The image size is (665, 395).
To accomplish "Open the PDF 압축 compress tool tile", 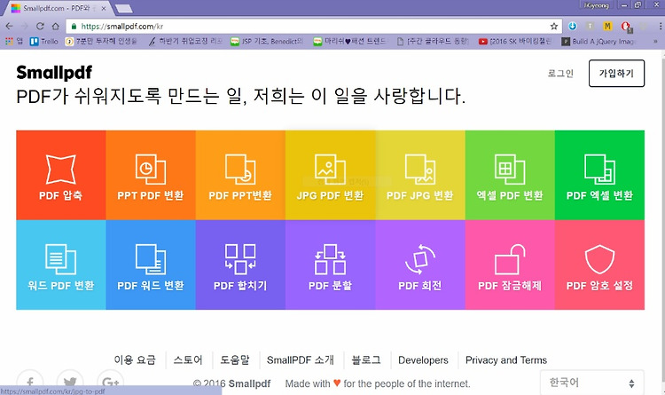I will pyautogui.click(x=61, y=175).
